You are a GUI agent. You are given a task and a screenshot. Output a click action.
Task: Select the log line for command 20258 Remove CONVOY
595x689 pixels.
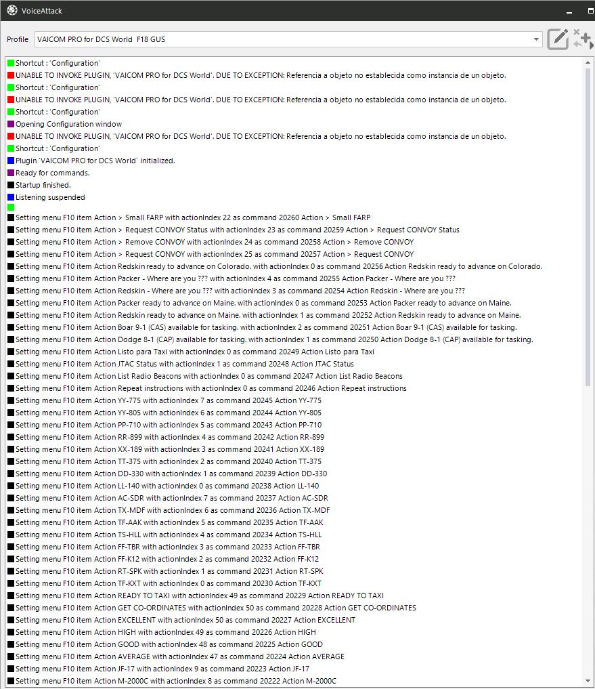coord(211,242)
